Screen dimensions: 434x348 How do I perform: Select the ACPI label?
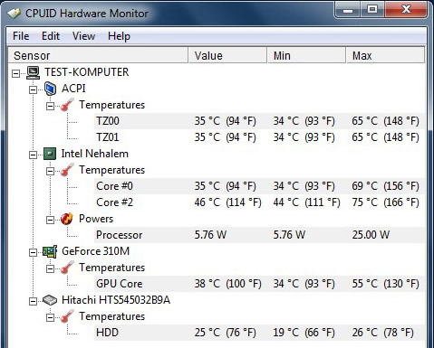[x=73, y=89]
